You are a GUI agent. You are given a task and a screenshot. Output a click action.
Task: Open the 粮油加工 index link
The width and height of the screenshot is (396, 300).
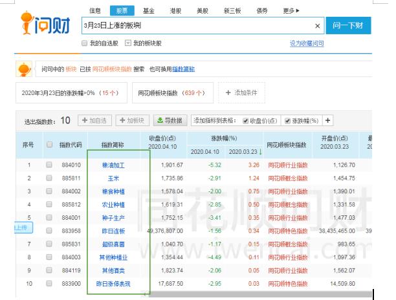(x=113, y=166)
